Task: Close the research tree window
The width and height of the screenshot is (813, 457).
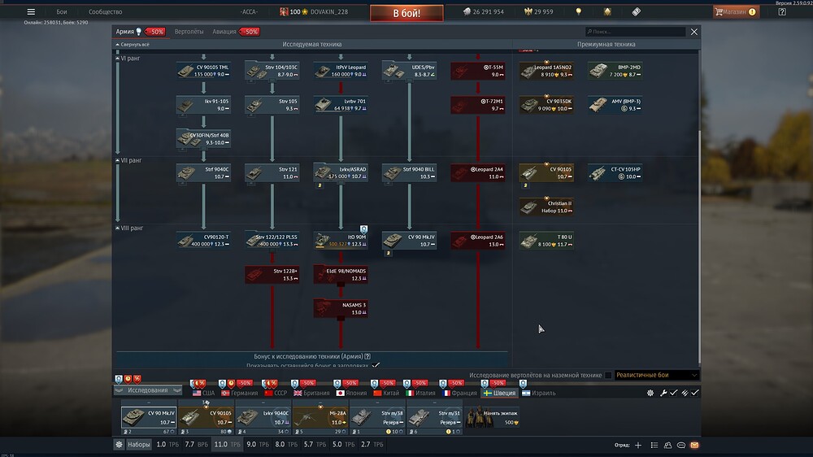Action: [693, 32]
